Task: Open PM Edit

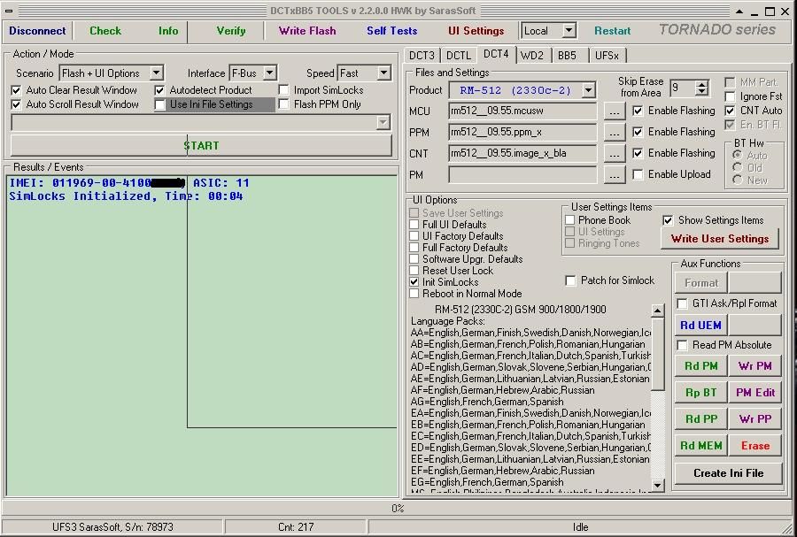Action: [755, 392]
